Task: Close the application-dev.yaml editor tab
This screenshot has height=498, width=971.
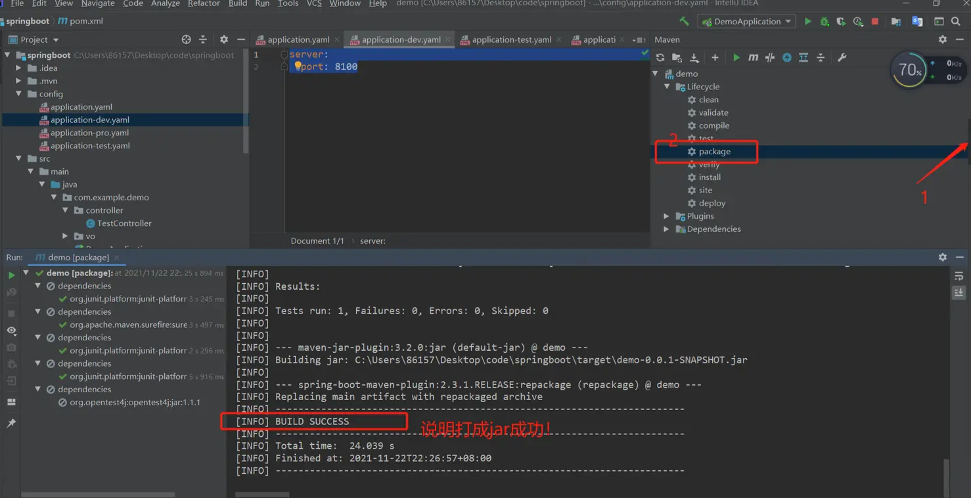Action: pyautogui.click(x=448, y=39)
